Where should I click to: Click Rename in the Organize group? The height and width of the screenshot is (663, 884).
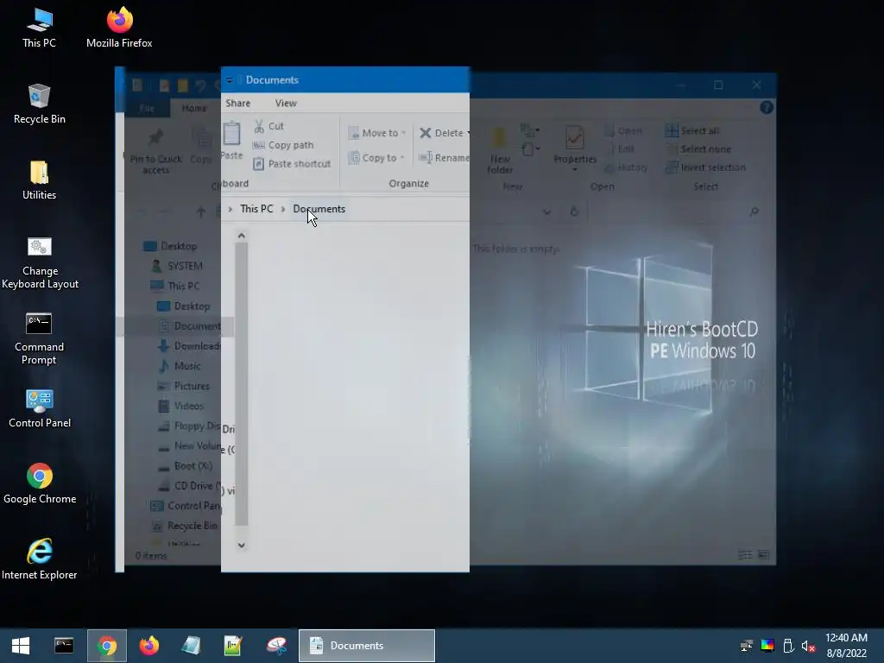[444, 158]
